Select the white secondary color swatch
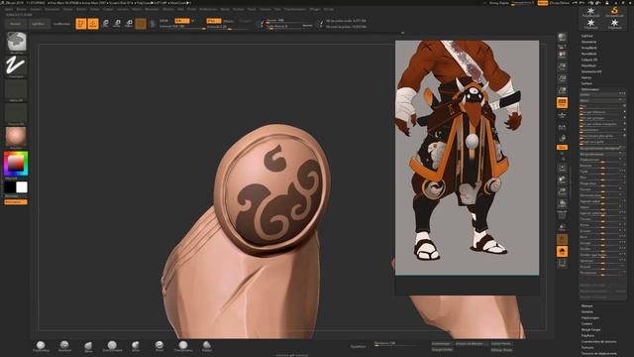 pyautogui.click(x=22, y=187)
